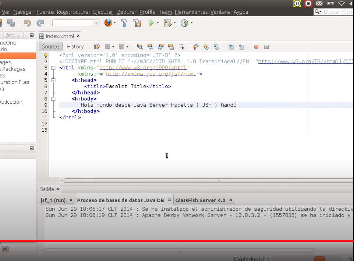The height and width of the screenshot is (261, 354).
Task: Click the Build Project hammer icon
Action: pos(124,23)
